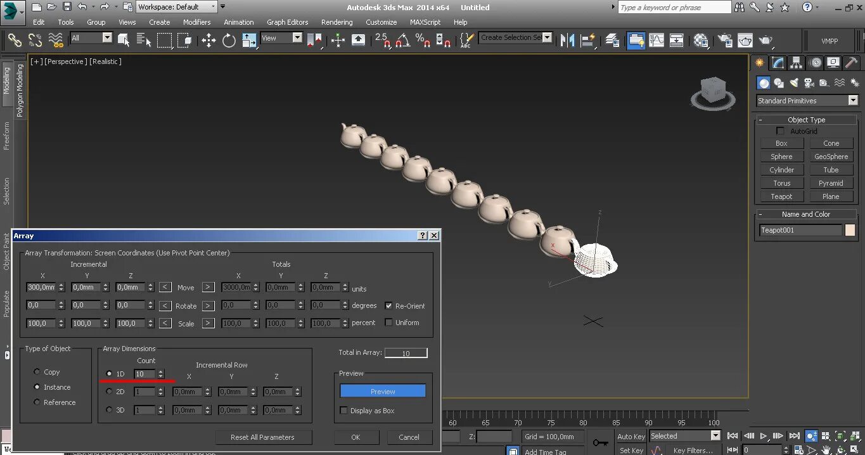Open the Selected key filter dropdown
Screen dimensions: 865x455
point(685,436)
